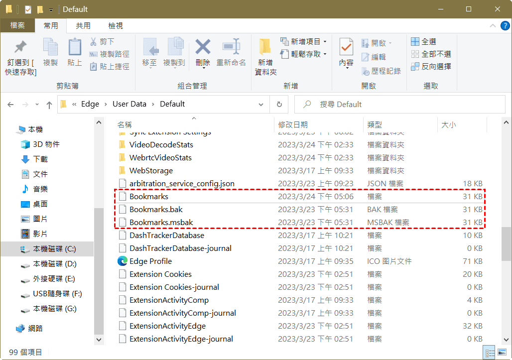The height and width of the screenshot is (360, 512).
Task: Click the 釘選到快速存取 pin icon
Action: pos(20,47)
